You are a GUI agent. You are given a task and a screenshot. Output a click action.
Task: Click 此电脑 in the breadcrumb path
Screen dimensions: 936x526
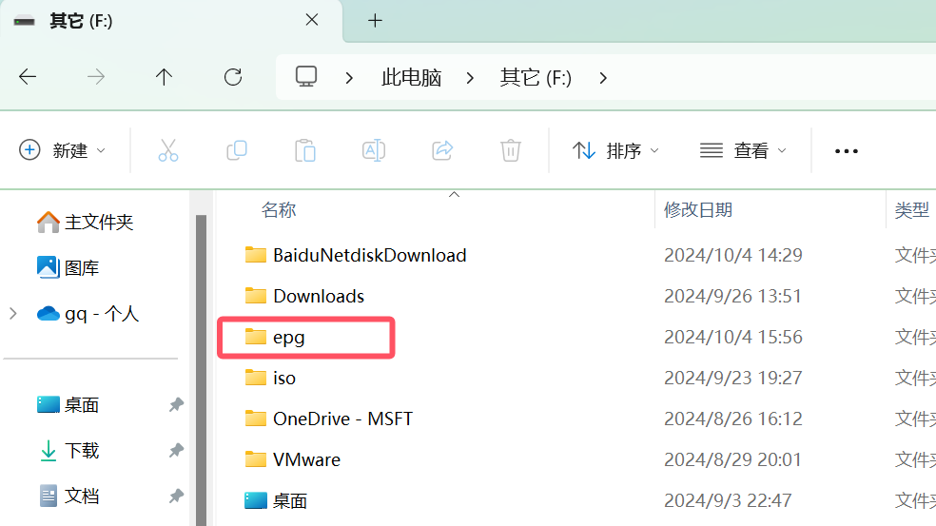(411, 78)
